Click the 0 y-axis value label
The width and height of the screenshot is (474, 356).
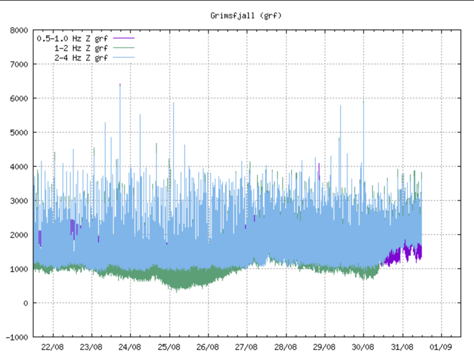(x=27, y=303)
